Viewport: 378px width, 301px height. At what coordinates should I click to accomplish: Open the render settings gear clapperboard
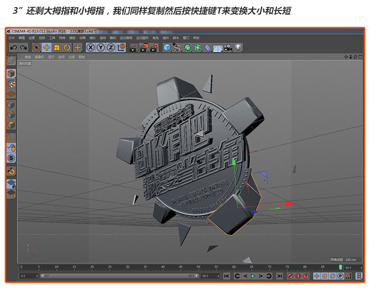[155, 48]
